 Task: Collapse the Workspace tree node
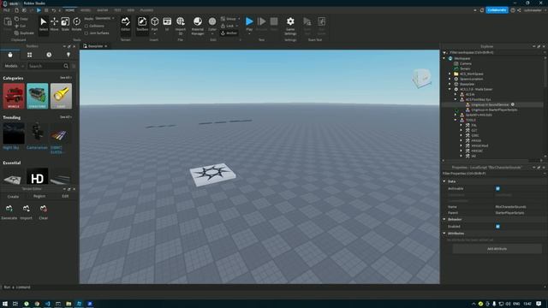[x=444, y=58]
